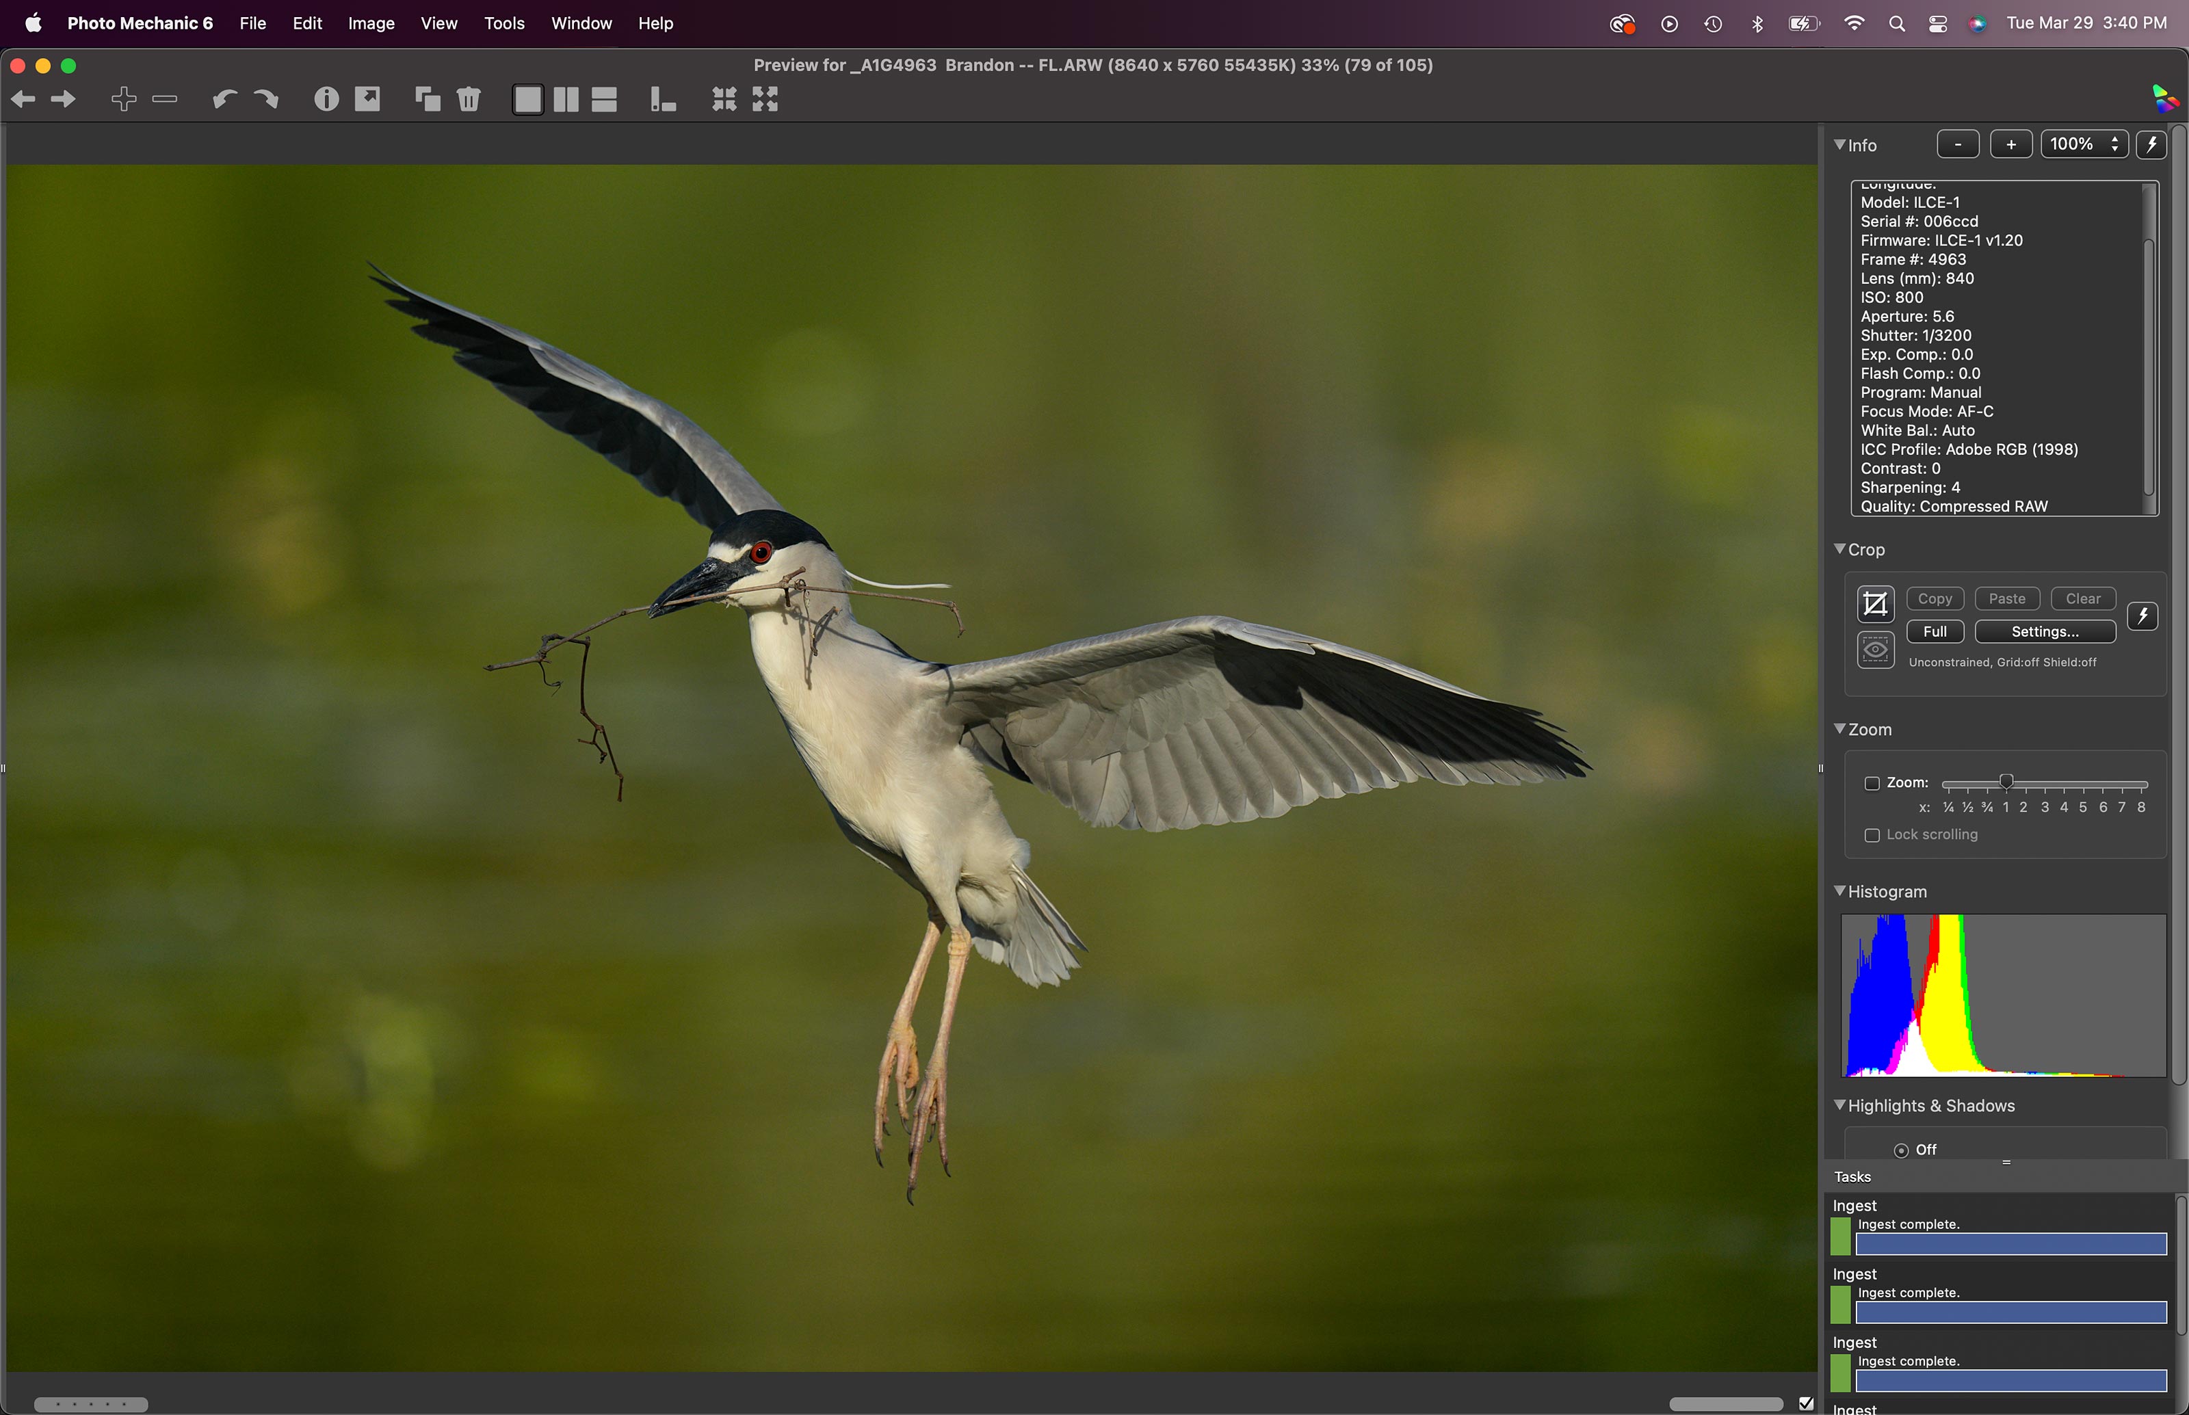Click the crop preview eye icon

pyautogui.click(x=1875, y=650)
